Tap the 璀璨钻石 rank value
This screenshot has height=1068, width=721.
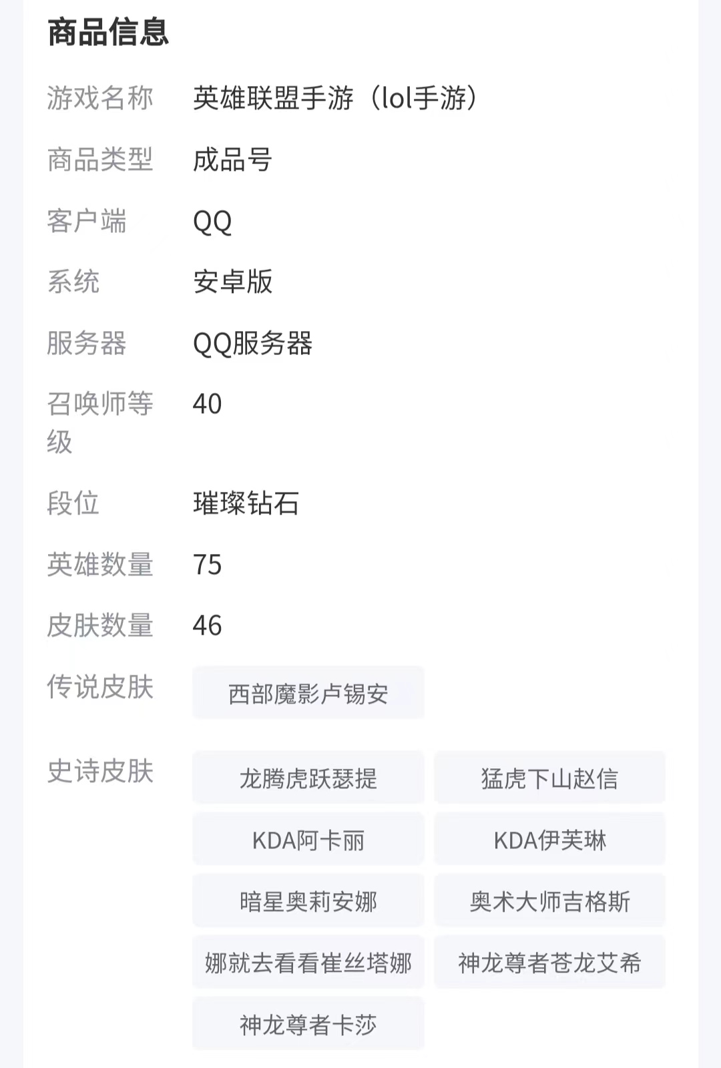(x=246, y=503)
